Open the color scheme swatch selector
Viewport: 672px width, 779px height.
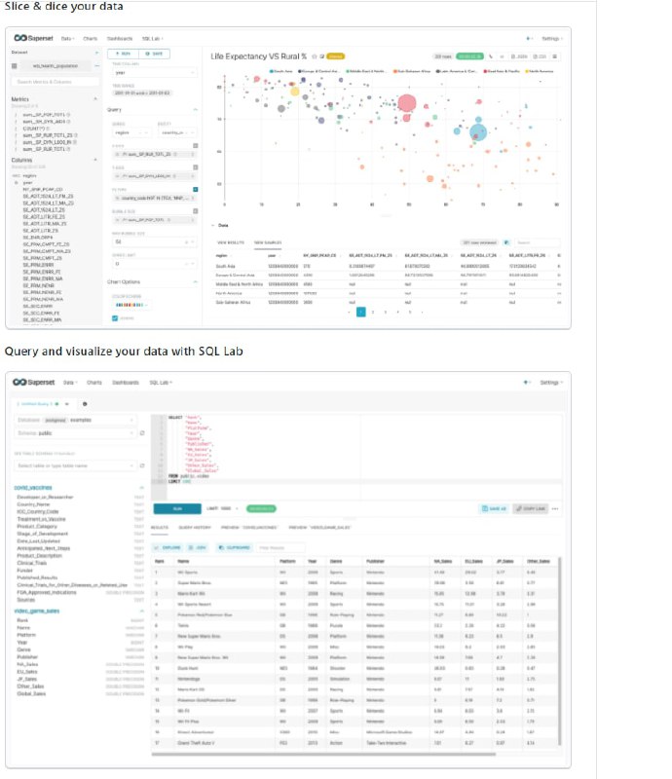[131, 305]
